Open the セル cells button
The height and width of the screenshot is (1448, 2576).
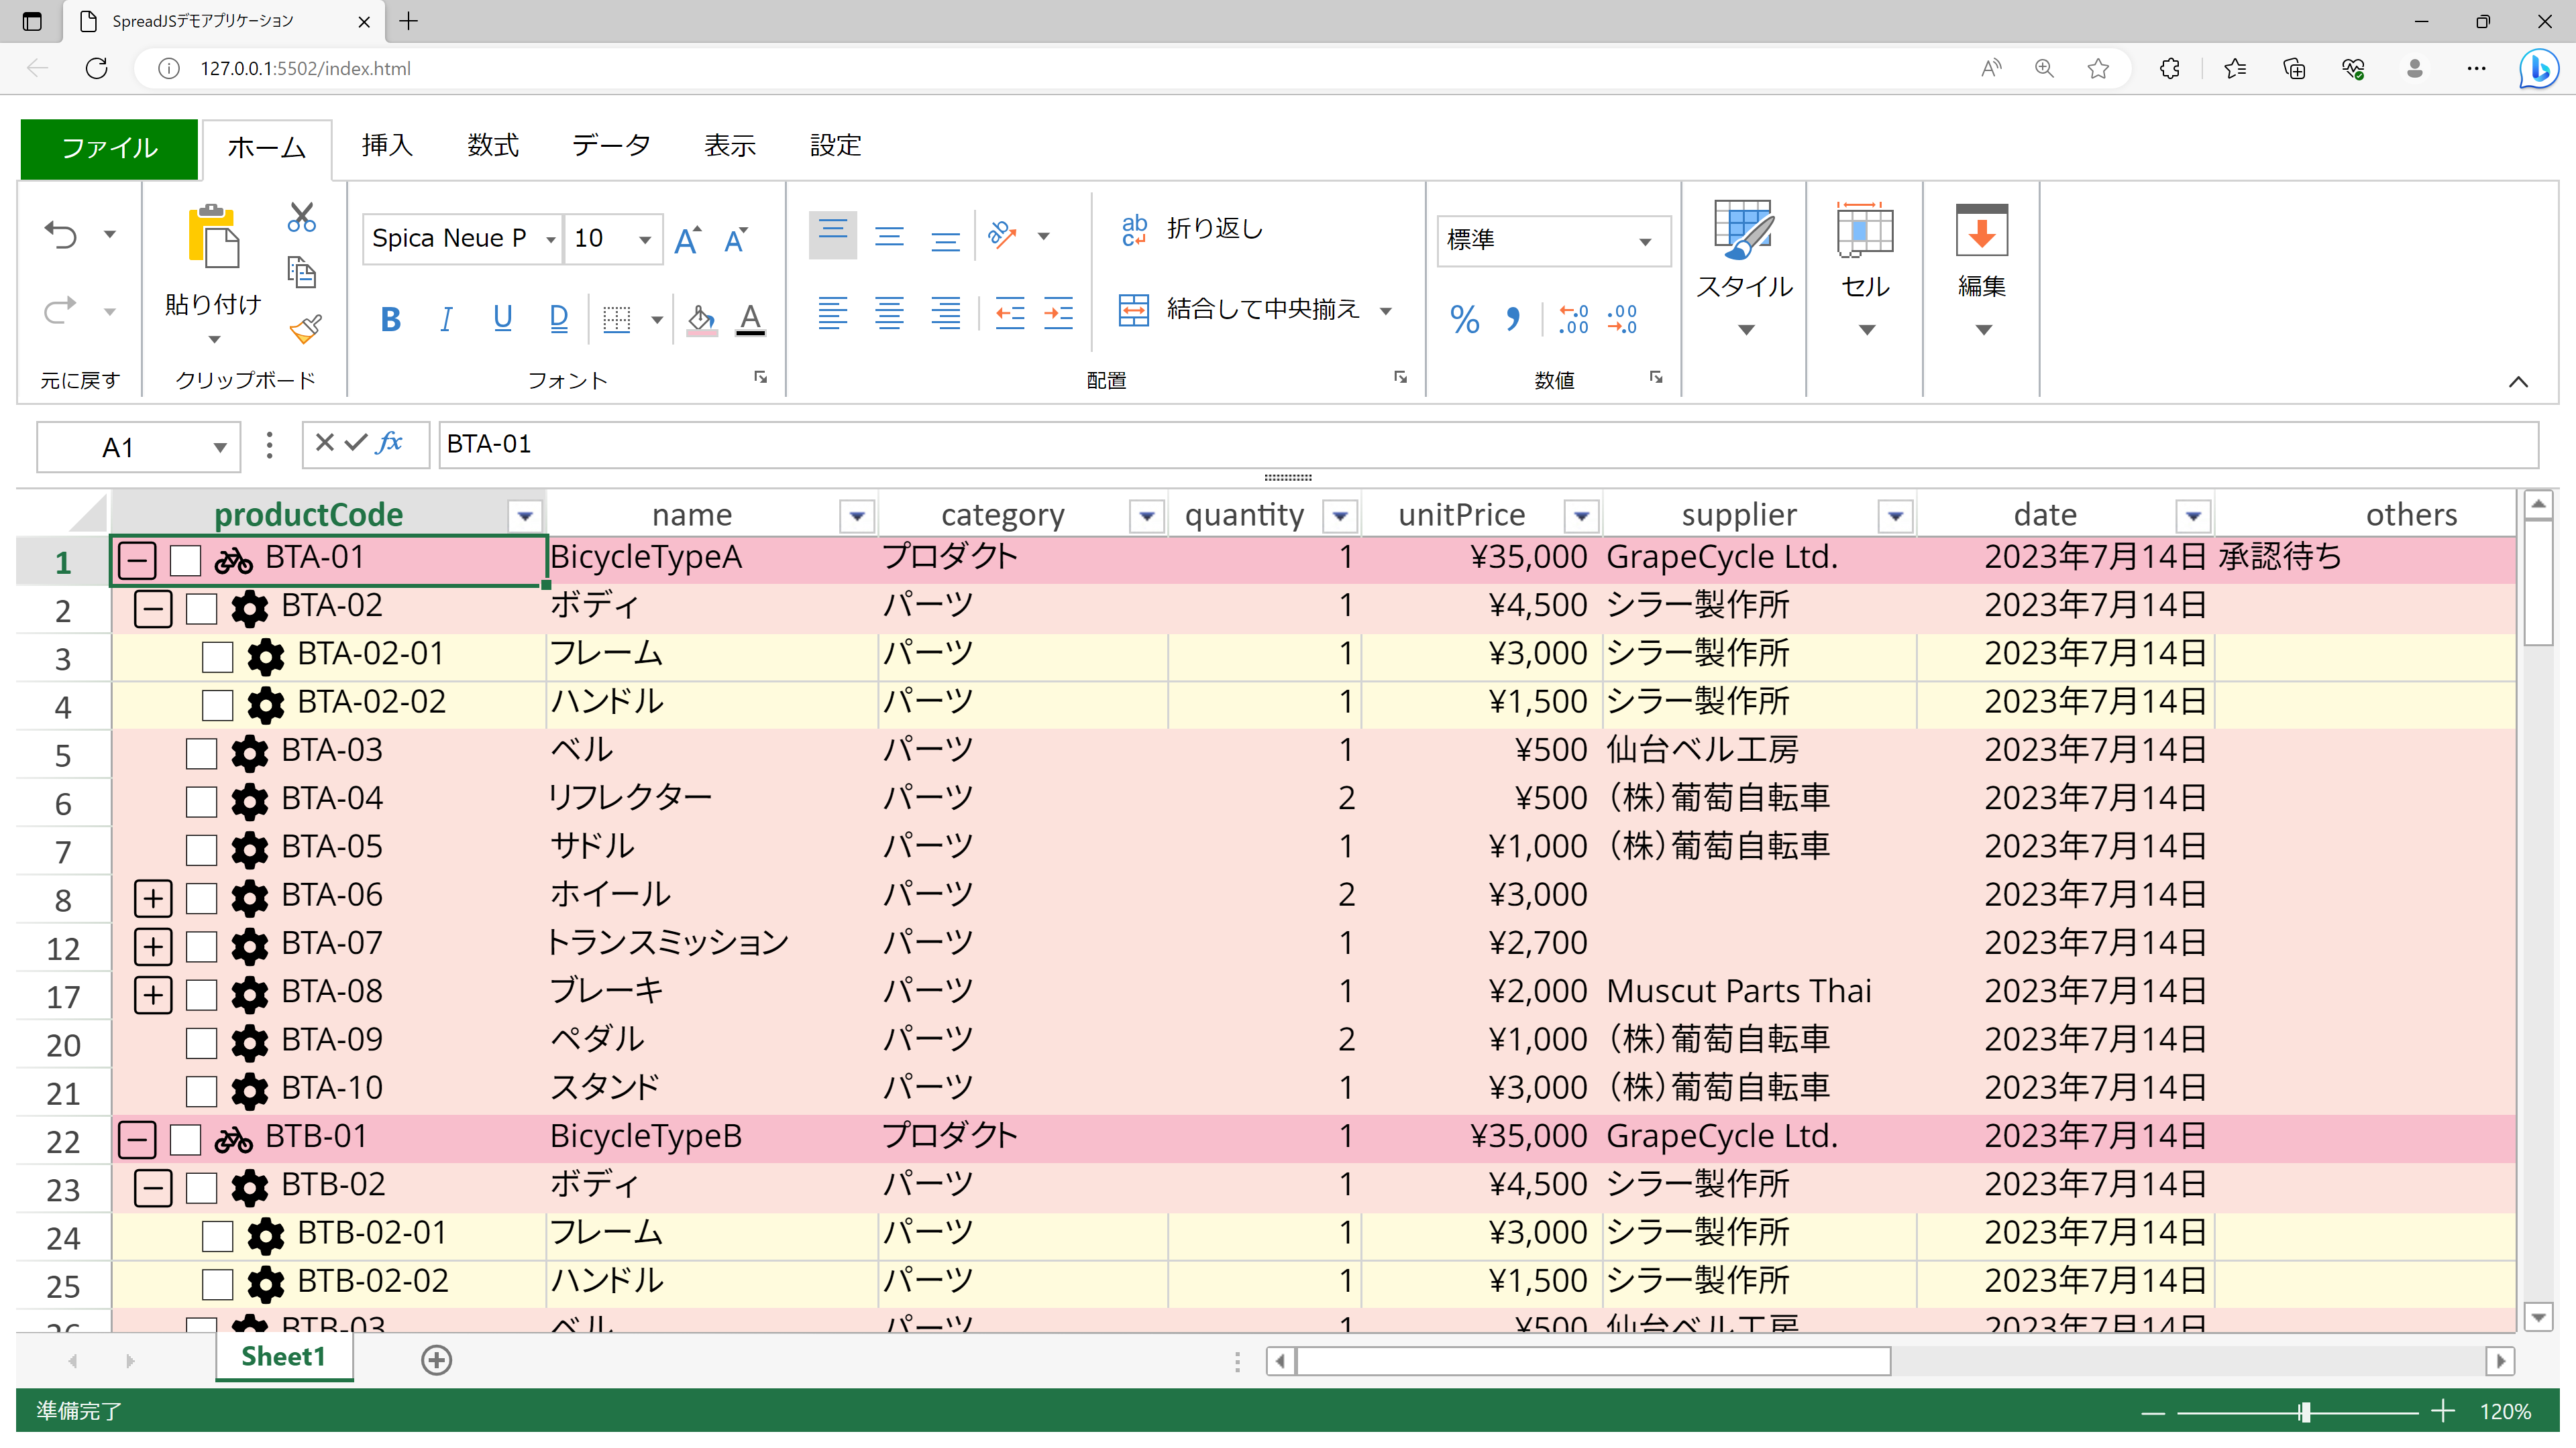tap(1865, 269)
